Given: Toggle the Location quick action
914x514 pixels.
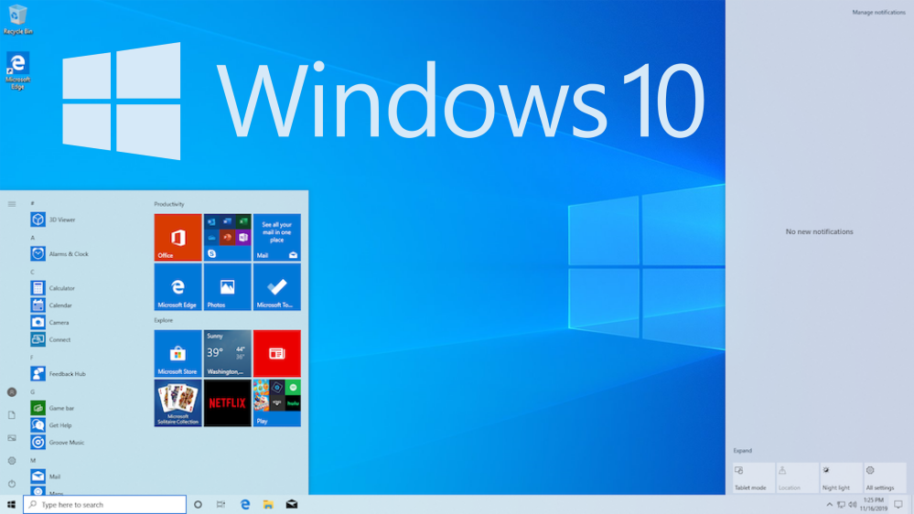Looking at the screenshot, I should pyautogui.click(x=798, y=477).
